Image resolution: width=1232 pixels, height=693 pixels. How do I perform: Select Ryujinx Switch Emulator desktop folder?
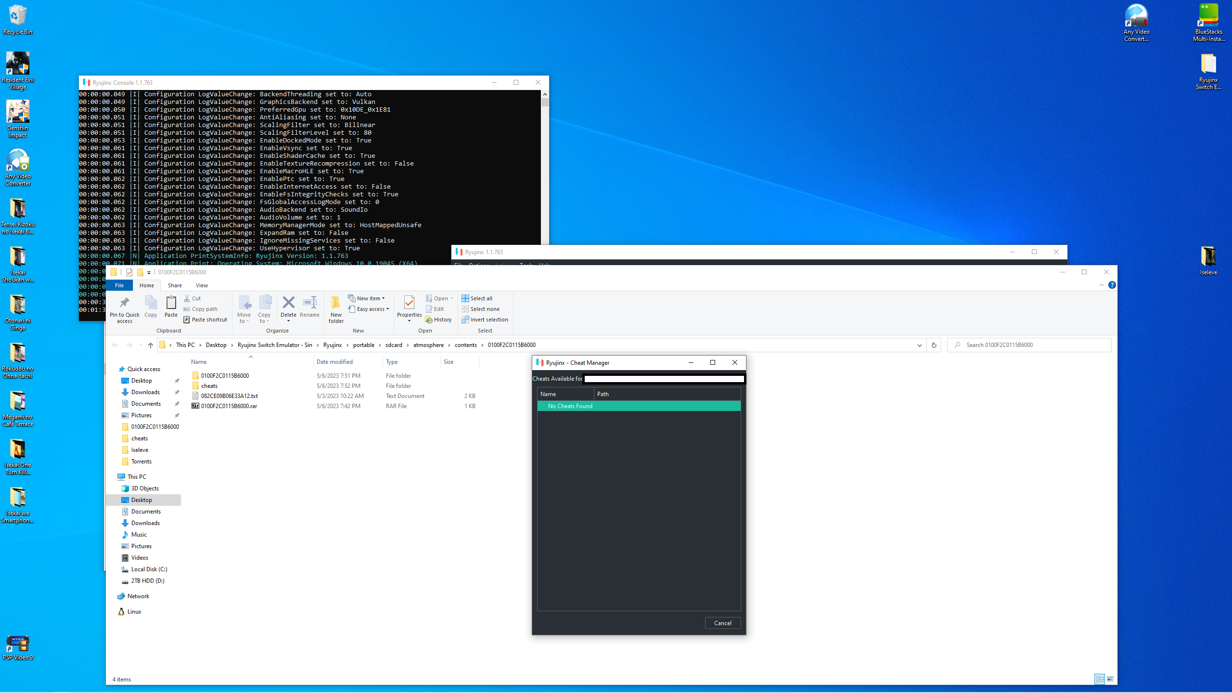pyautogui.click(x=1208, y=71)
